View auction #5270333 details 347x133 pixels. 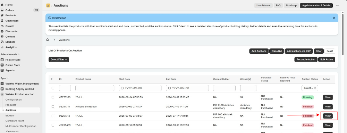[x=328, y=97]
